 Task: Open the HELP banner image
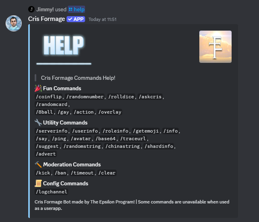pyautogui.click(x=64, y=49)
